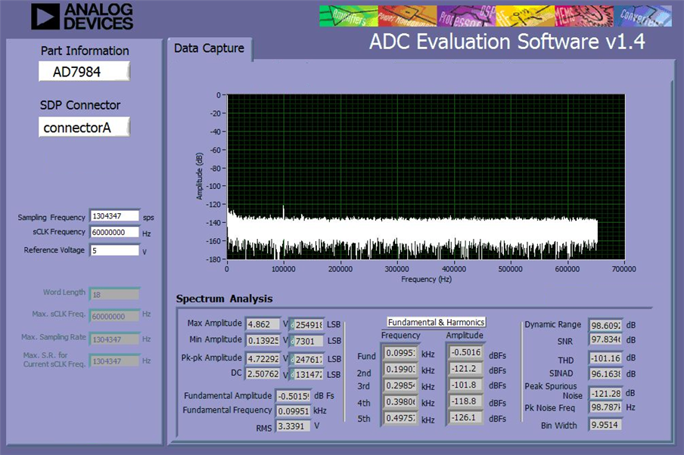Viewport: 684px width, 455px height.
Task: Click the Processors DSP banner tile
Action: (466, 16)
